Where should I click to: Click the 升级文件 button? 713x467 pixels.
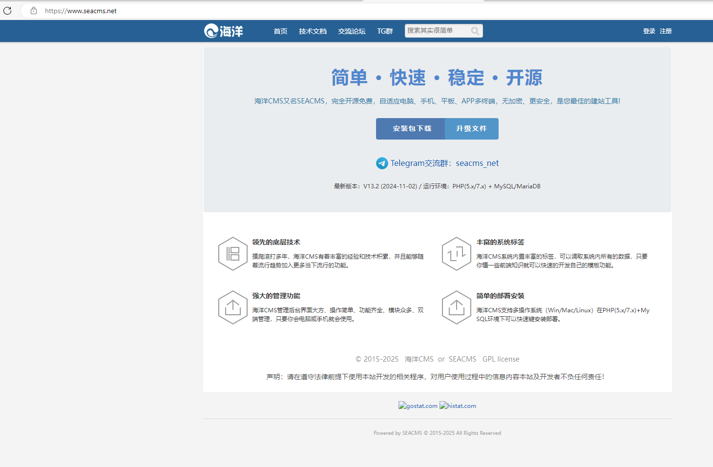[471, 129]
